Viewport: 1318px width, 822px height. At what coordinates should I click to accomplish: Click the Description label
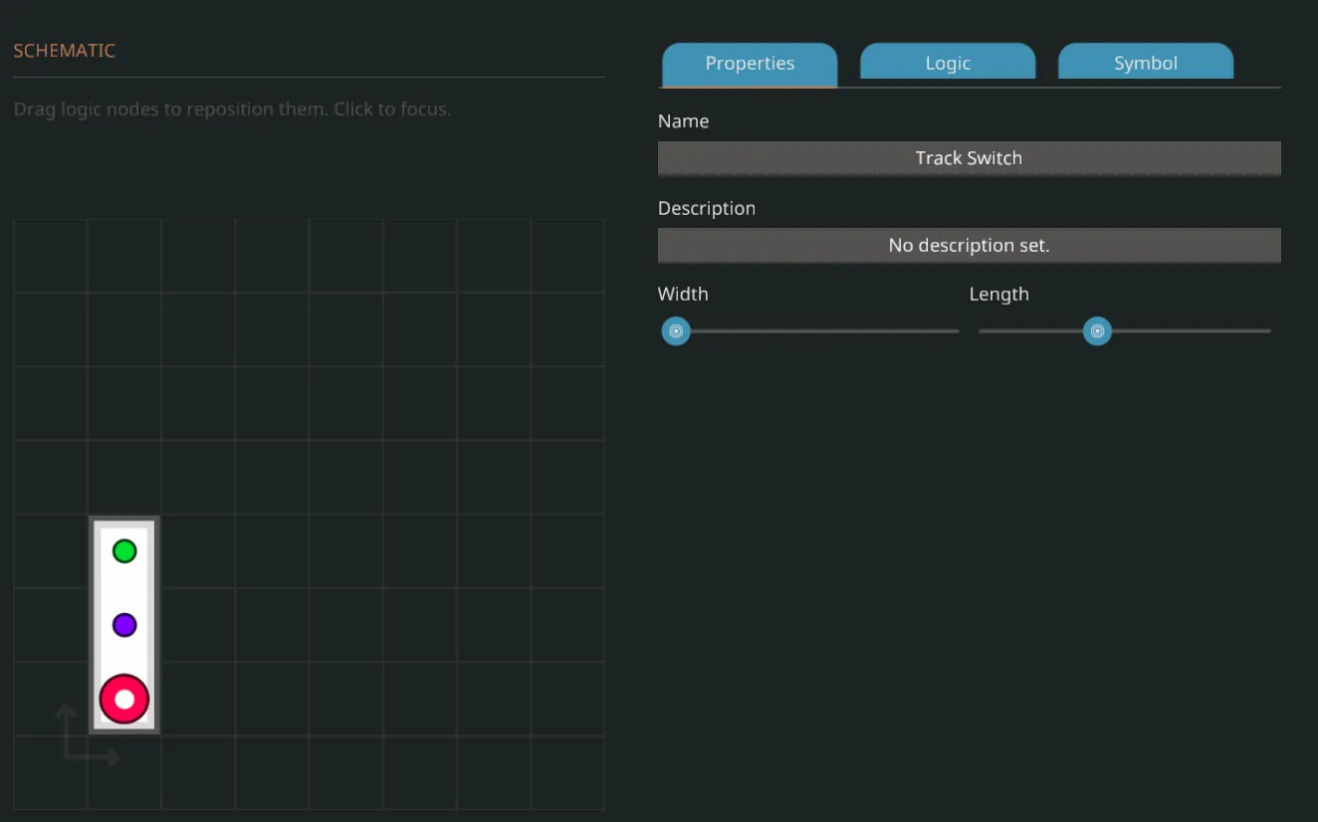tap(707, 208)
